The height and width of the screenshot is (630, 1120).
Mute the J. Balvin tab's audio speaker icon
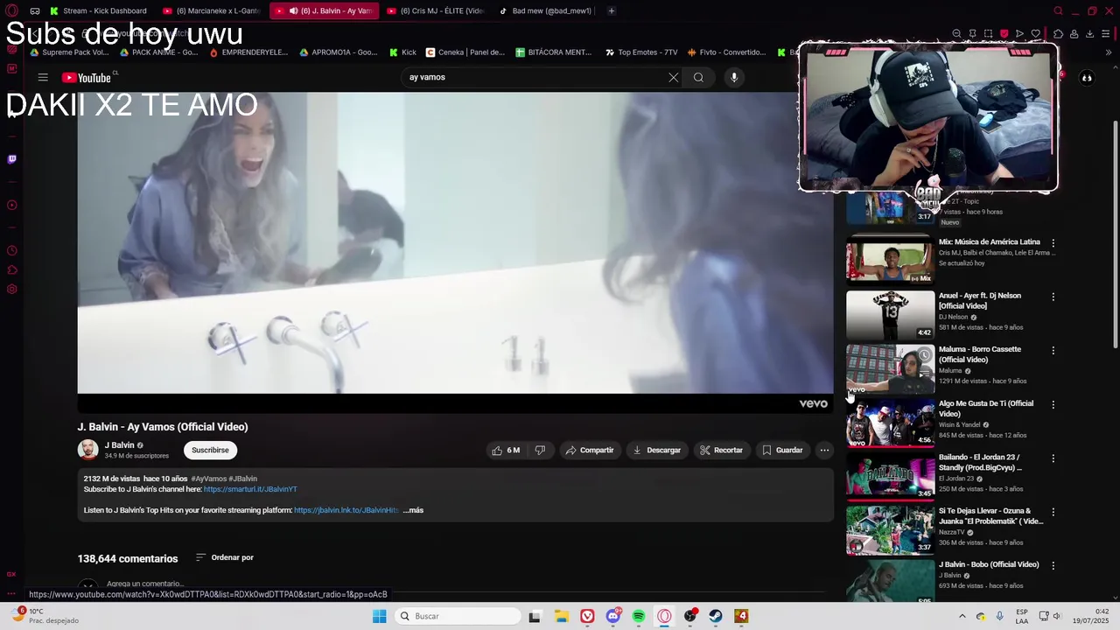point(293,10)
